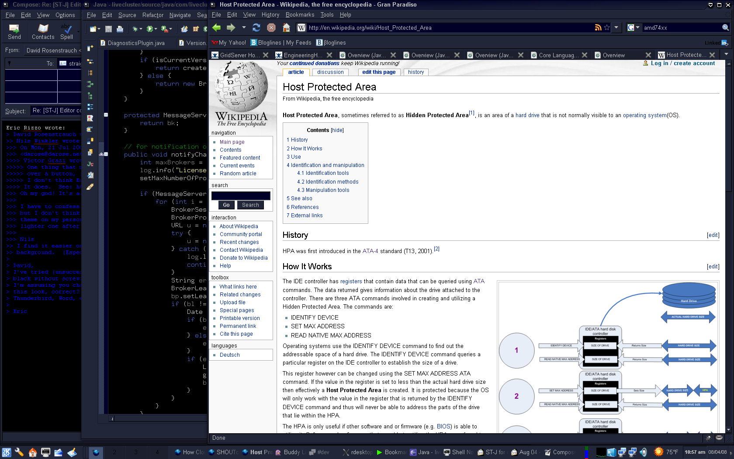Open the Deutsch language link
The height and width of the screenshot is (459, 734).
pyautogui.click(x=230, y=355)
